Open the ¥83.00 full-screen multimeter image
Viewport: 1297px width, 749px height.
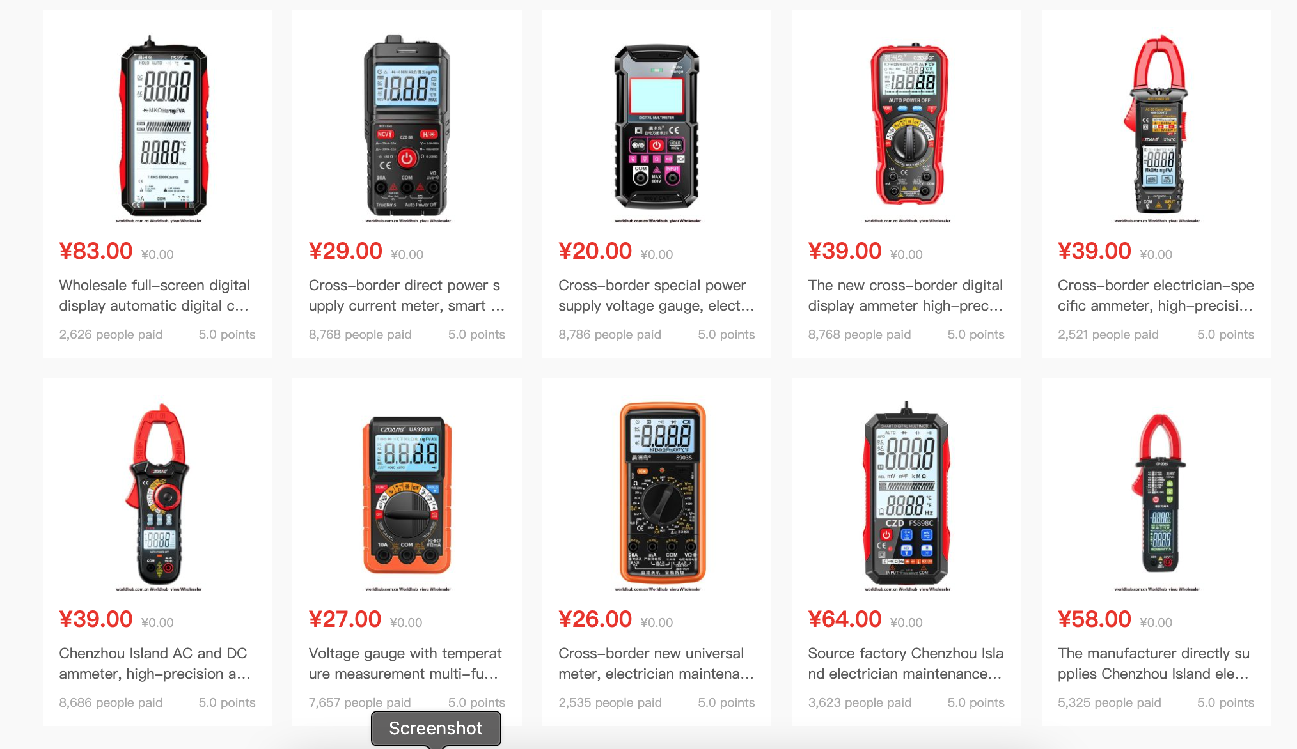(157, 125)
